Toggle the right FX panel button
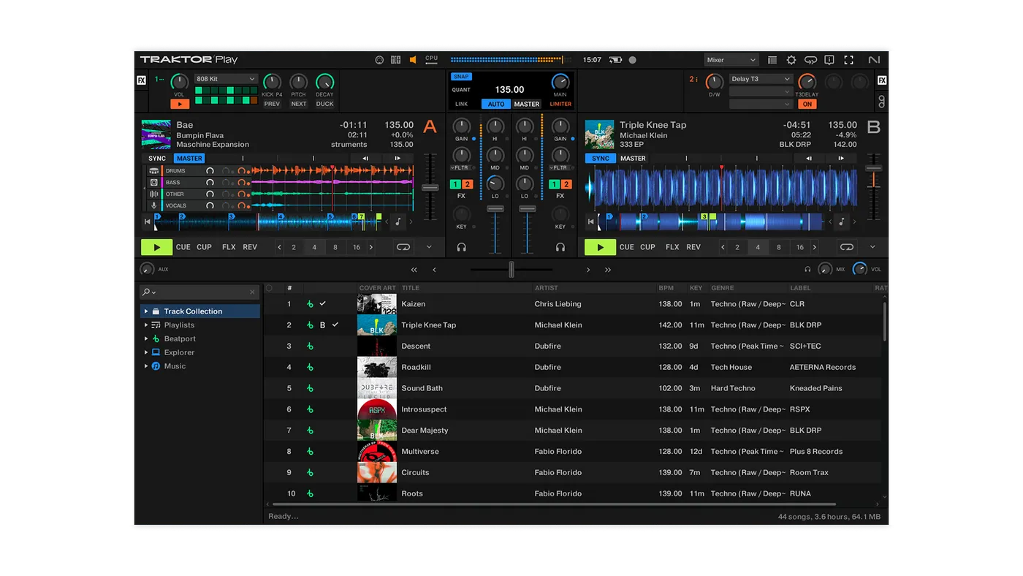 click(x=882, y=80)
